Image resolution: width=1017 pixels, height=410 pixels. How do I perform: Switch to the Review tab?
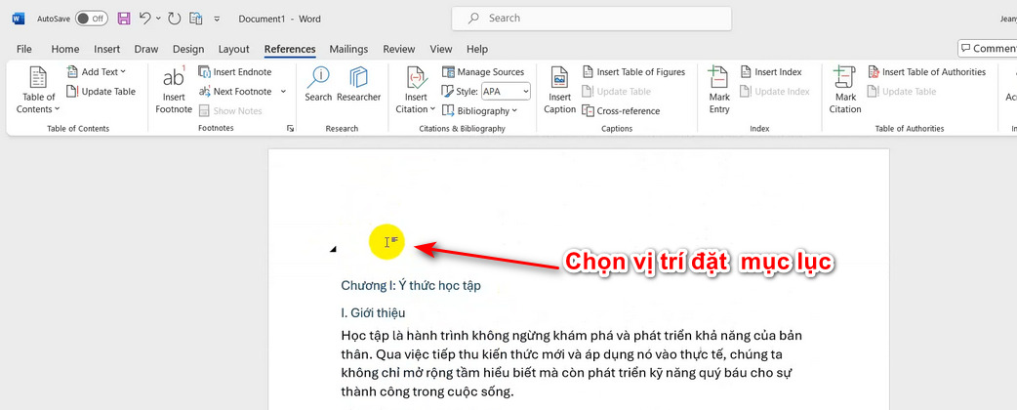[399, 50]
